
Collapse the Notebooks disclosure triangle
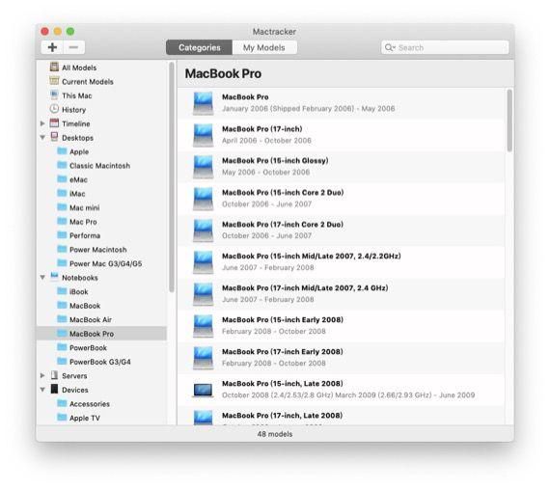click(42, 277)
